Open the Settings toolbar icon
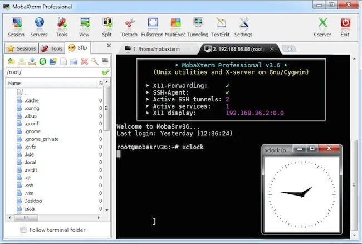The image size is (362, 244). [243, 27]
